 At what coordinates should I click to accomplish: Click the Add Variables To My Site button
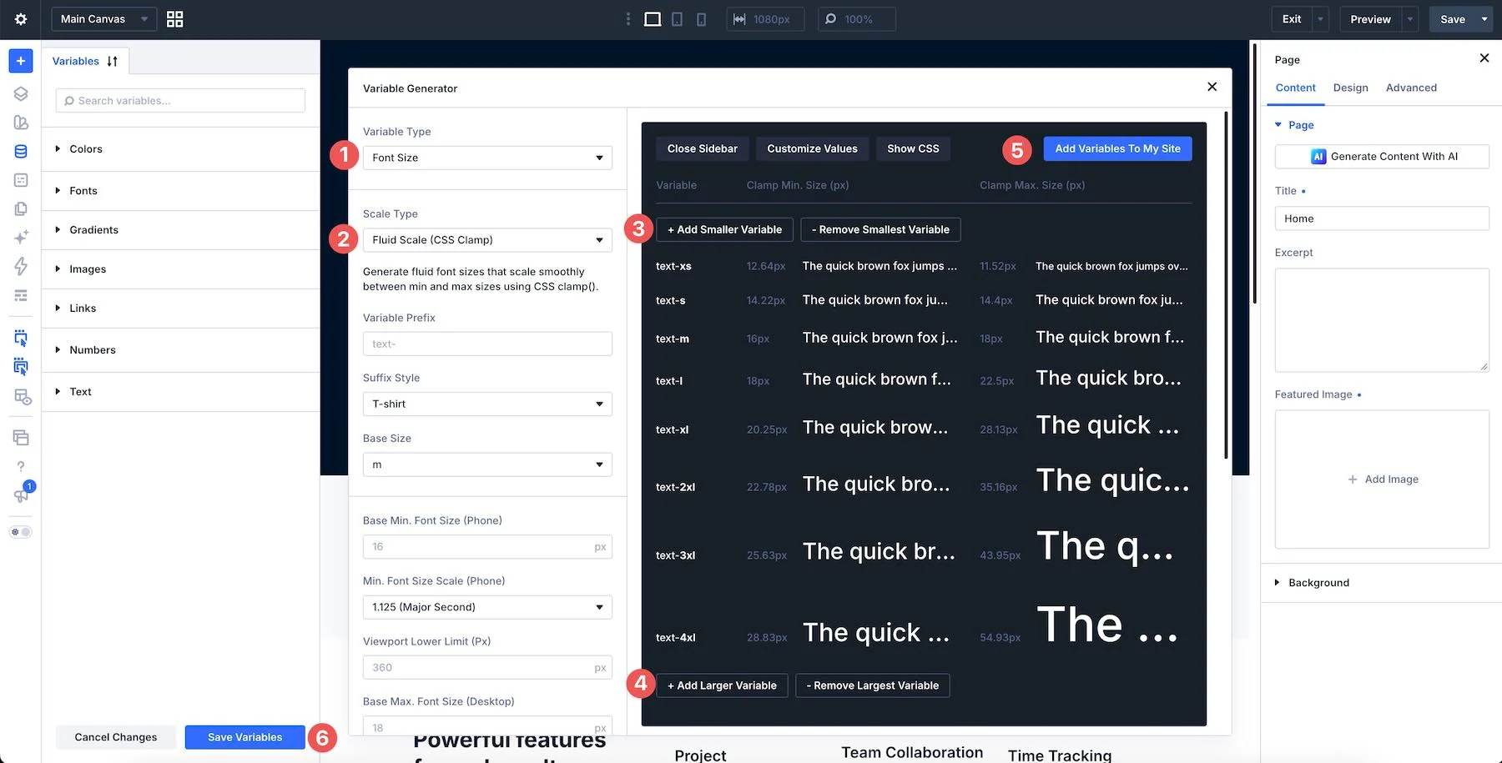pos(1117,149)
